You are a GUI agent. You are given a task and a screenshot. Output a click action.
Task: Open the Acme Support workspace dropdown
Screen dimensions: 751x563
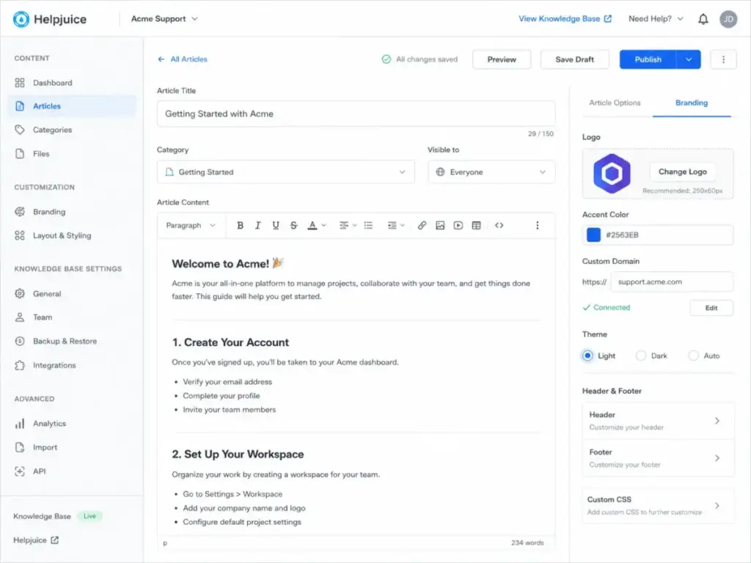tap(164, 19)
